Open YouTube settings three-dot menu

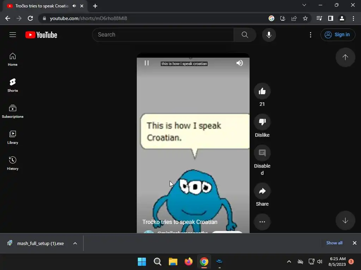(310, 35)
